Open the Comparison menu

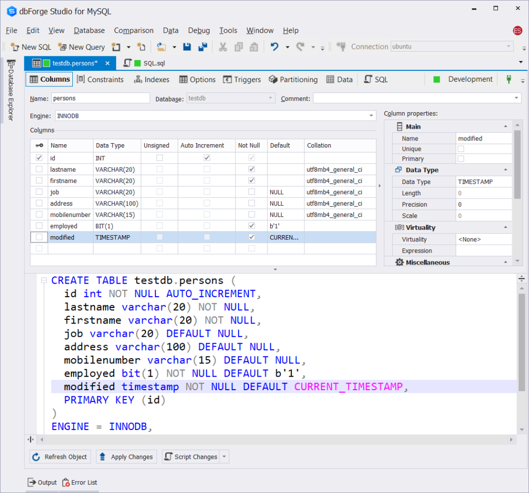(x=134, y=30)
